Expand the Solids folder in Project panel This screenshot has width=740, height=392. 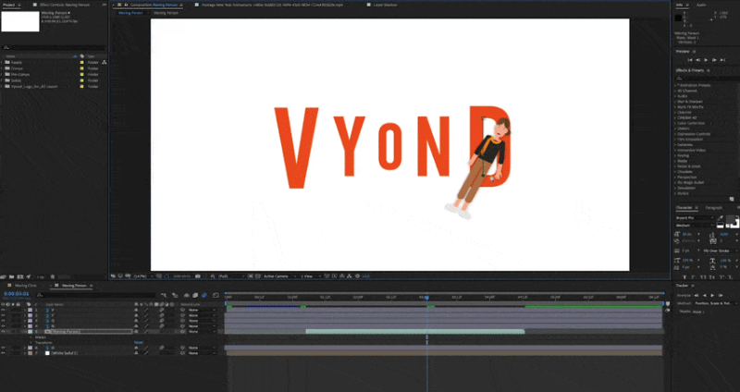[2, 80]
